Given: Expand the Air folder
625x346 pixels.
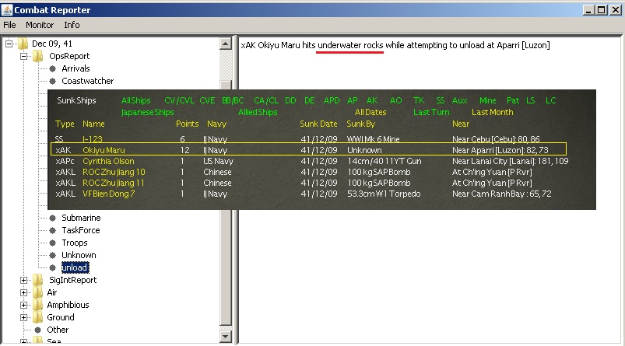Looking at the screenshot, I should (24, 292).
